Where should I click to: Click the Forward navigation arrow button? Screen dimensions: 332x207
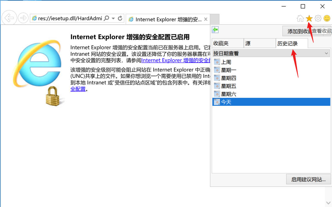[x=23, y=18]
